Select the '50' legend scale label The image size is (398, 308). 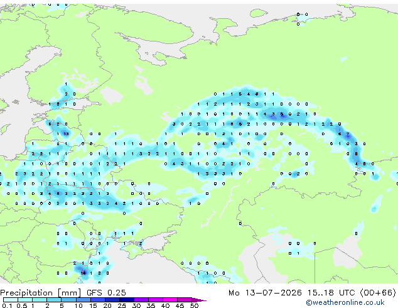pyautogui.click(x=195, y=305)
